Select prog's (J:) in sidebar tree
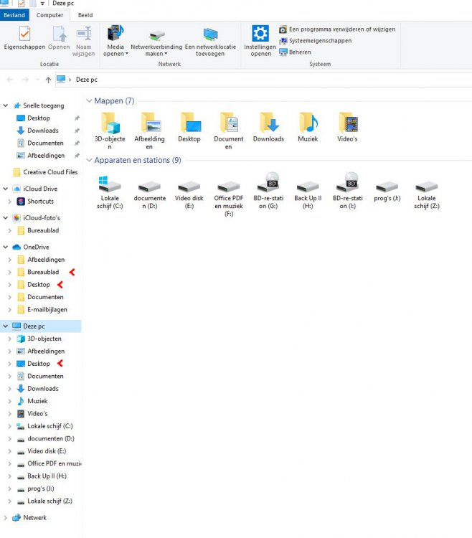 point(40,489)
